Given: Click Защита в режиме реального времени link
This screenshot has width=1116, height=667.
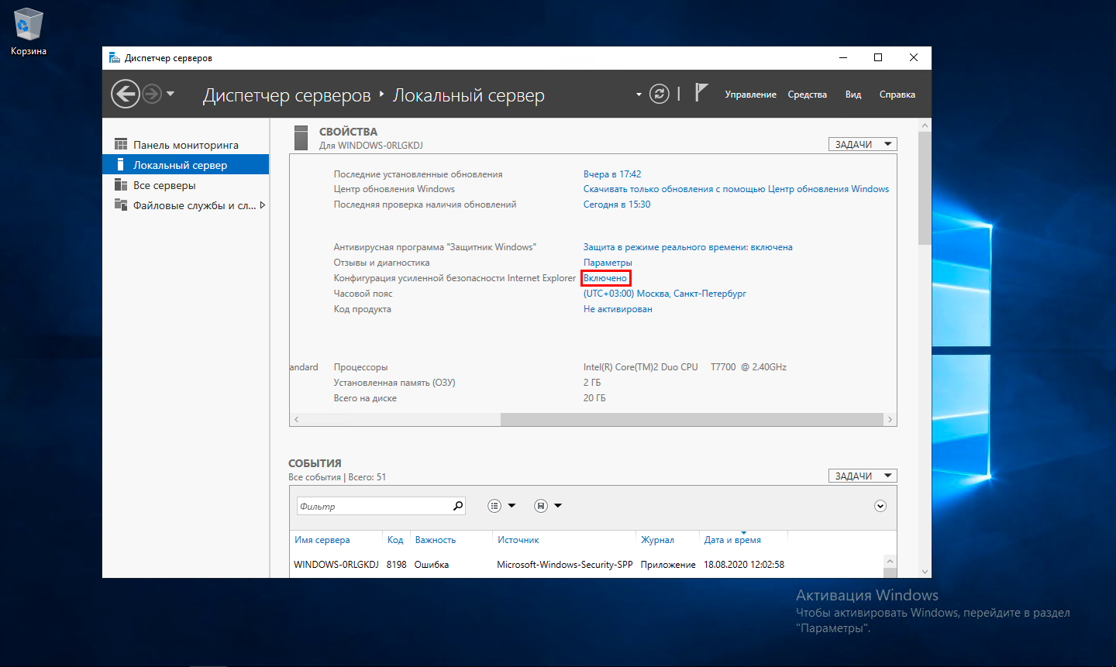Looking at the screenshot, I should [688, 247].
